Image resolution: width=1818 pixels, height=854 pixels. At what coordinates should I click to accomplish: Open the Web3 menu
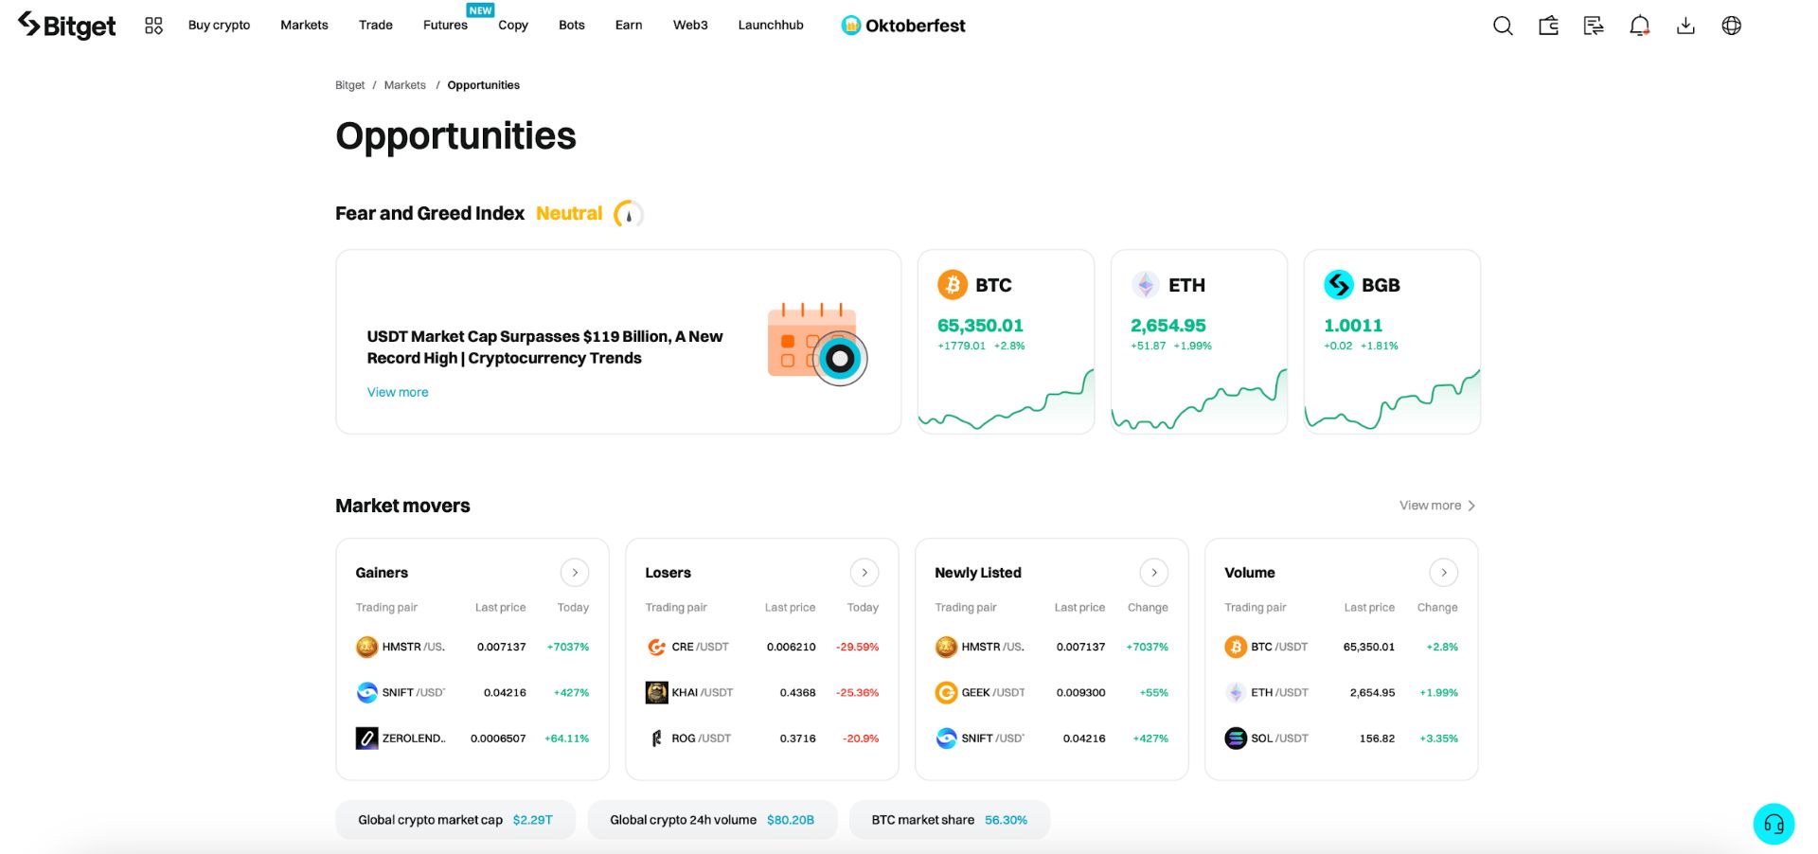pos(690,26)
